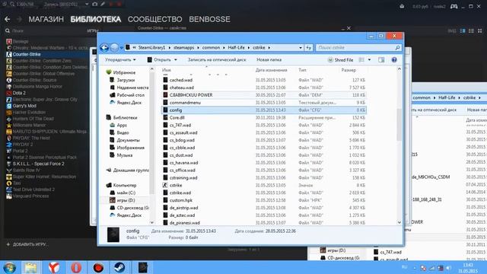The height and width of the screenshot is (274, 487).
Task: Select the config CFG file
Action: tap(264, 110)
